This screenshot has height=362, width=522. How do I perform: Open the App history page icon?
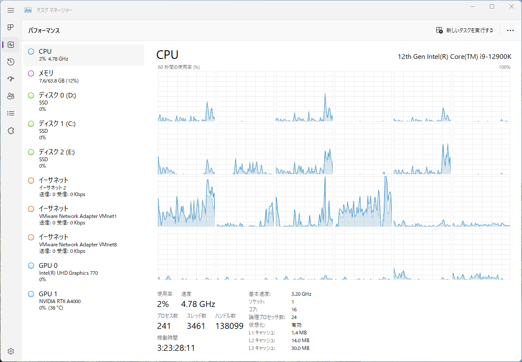[x=11, y=62]
